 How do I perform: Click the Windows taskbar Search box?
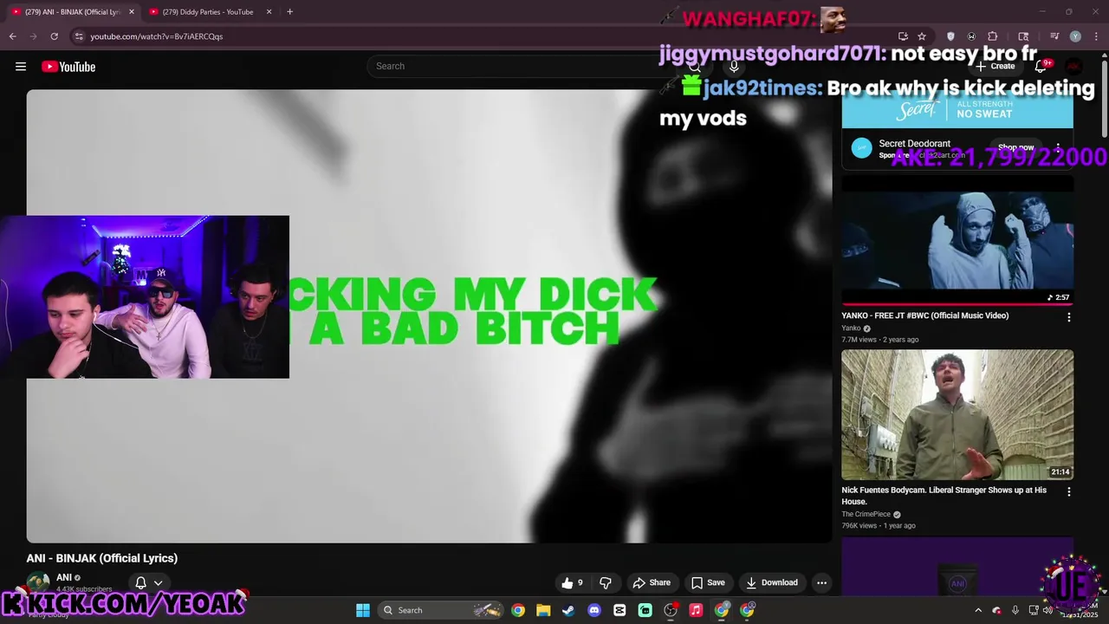click(x=442, y=610)
